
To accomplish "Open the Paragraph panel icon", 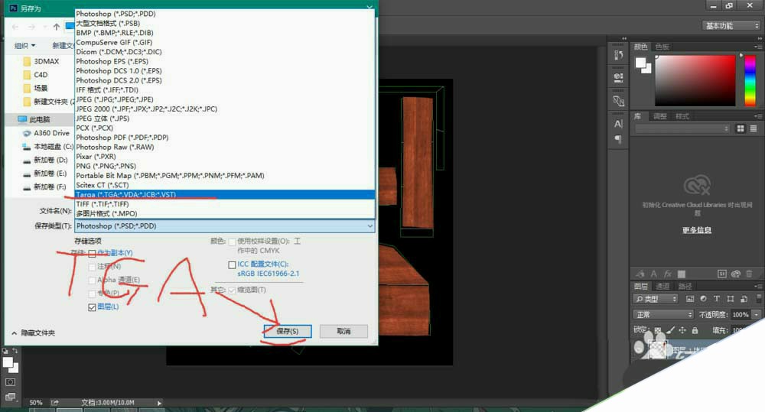I will point(618,140).
